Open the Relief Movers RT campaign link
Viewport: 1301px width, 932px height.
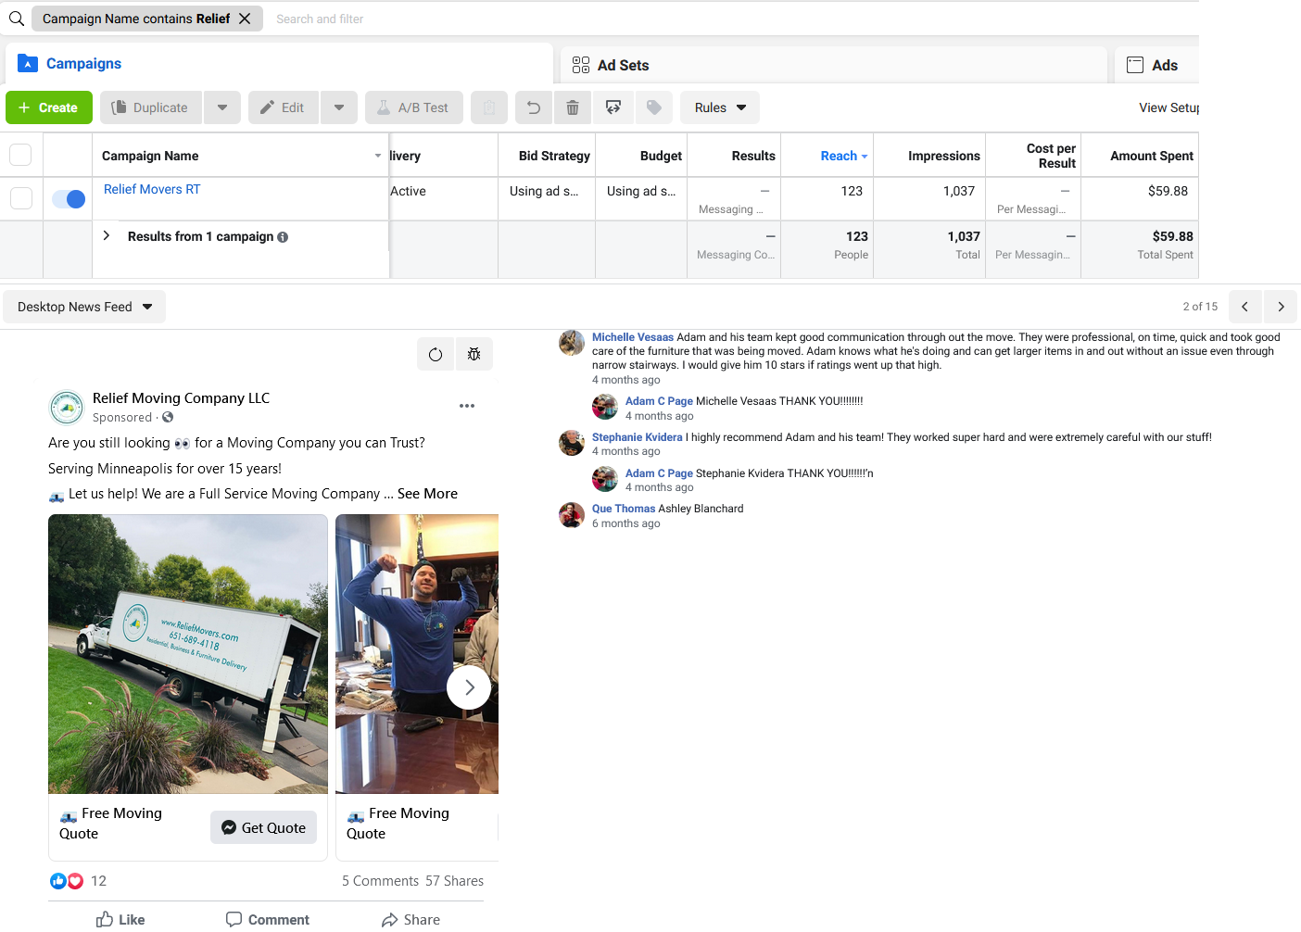(x=152, y=189)
